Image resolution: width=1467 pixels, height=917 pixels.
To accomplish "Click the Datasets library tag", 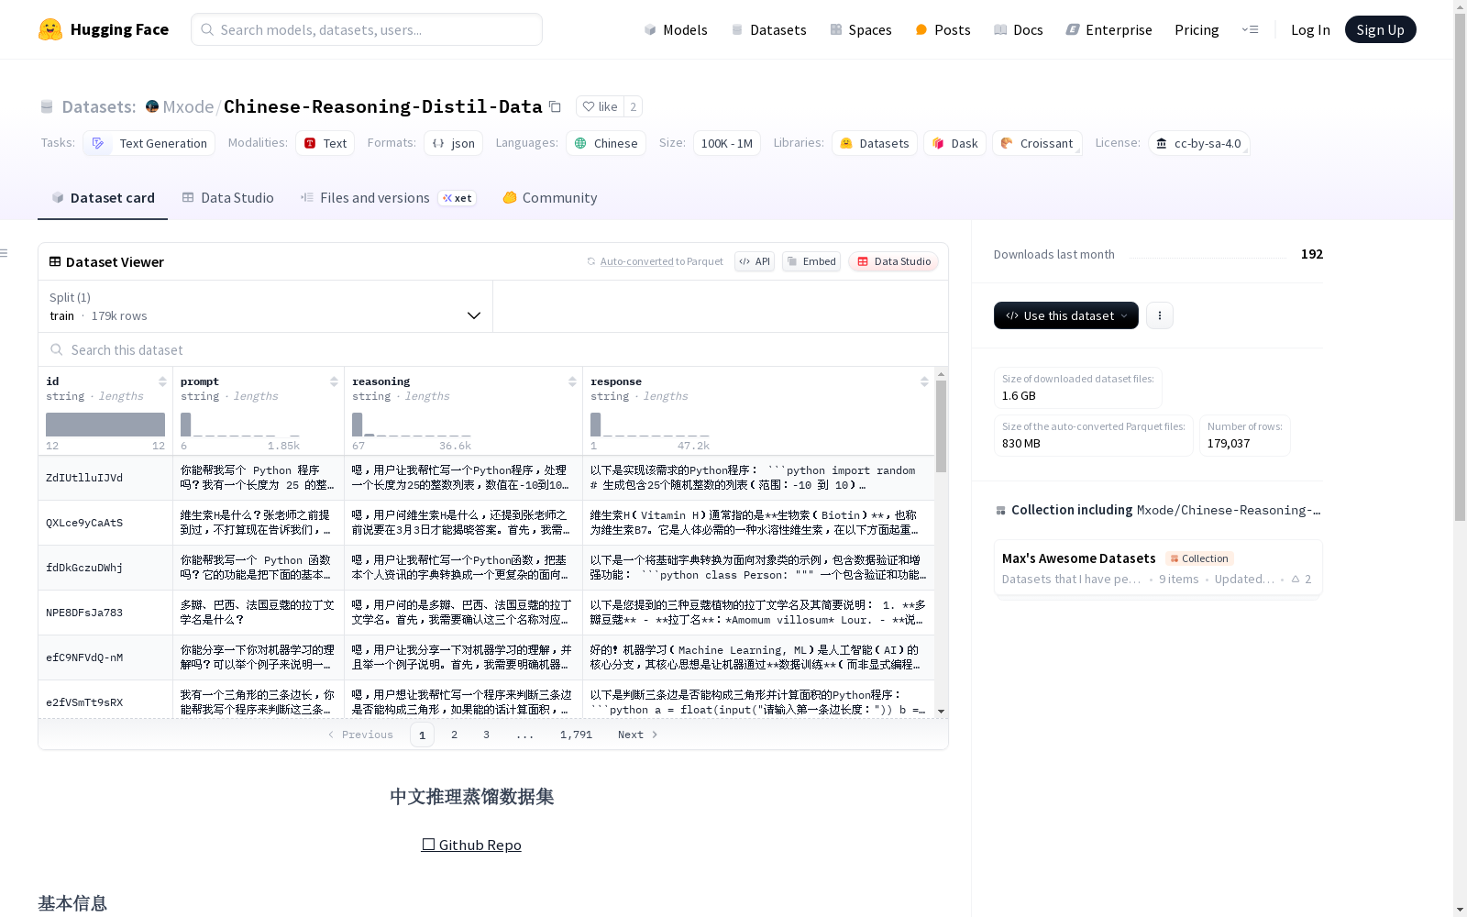I will tap(875, 143).
